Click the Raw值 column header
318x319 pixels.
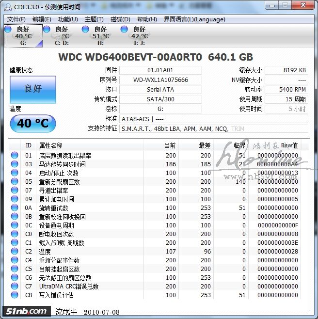click(289, 145)
